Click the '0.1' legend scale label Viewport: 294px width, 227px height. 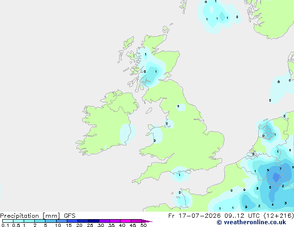coord(5,225)
